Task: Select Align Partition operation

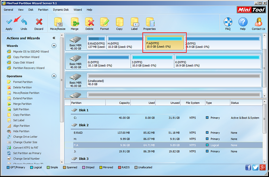Action: click(x=18, y=126)
